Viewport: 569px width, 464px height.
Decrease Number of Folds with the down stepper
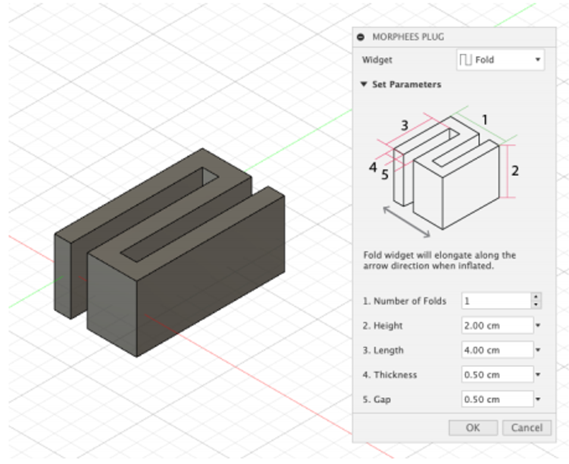[x=536, y=304]
